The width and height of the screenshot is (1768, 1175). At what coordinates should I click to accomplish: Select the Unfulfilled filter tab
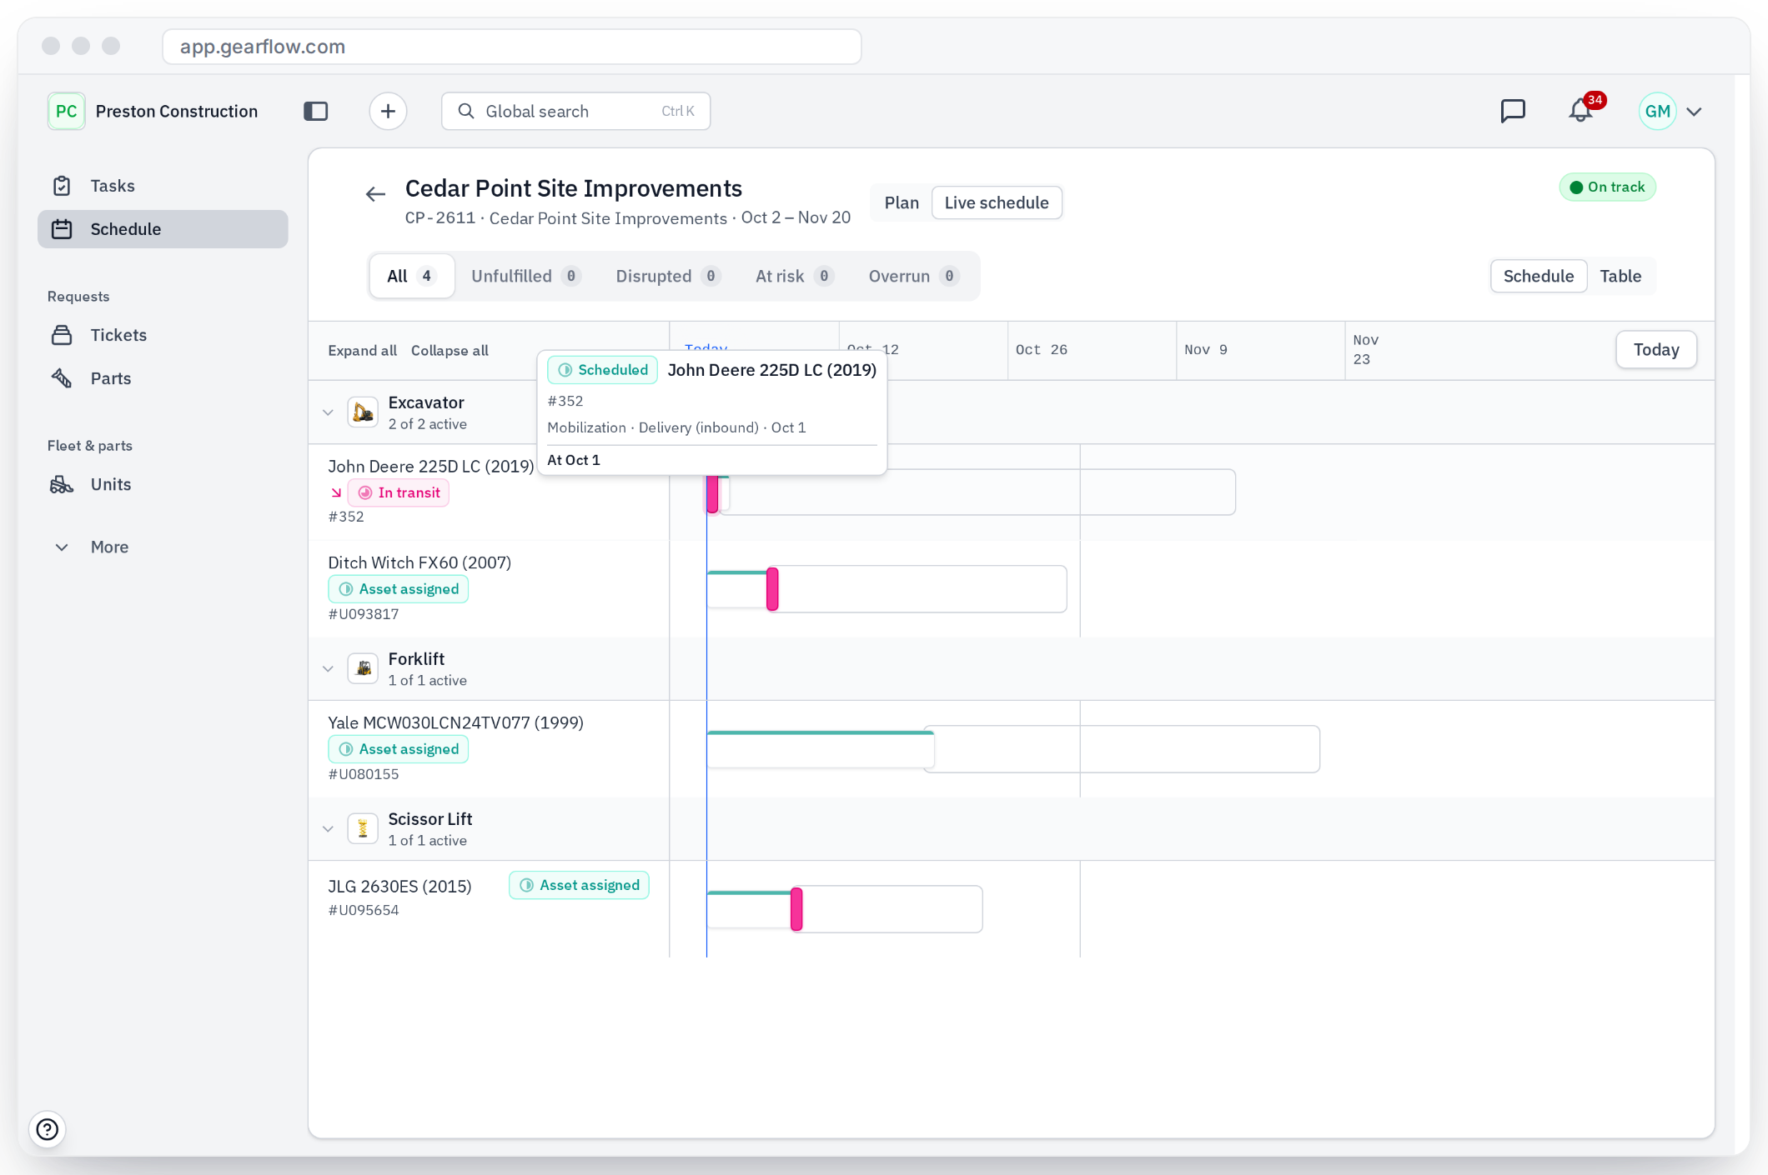(525, 276)
